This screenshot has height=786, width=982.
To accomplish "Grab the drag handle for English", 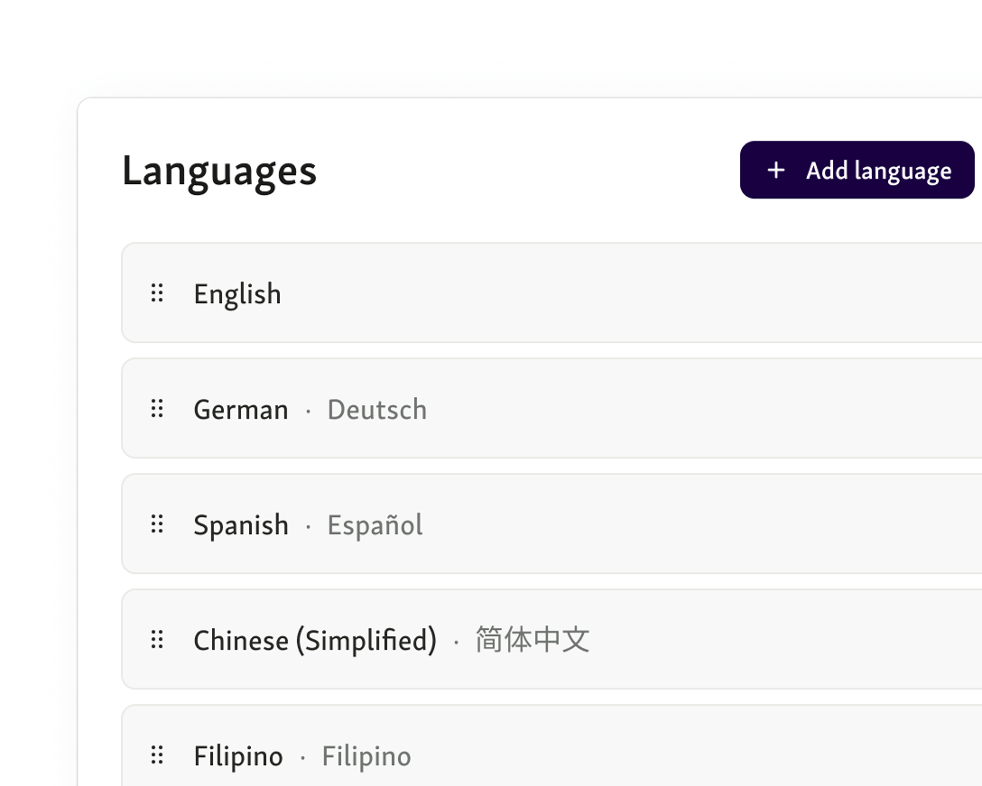I will click(157, 293).
